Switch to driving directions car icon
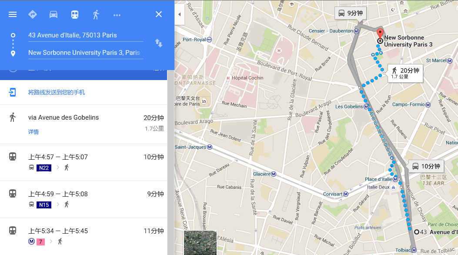The width and height of the screenshot is (458, 255). pyautogui.click(x=53, y=14)
